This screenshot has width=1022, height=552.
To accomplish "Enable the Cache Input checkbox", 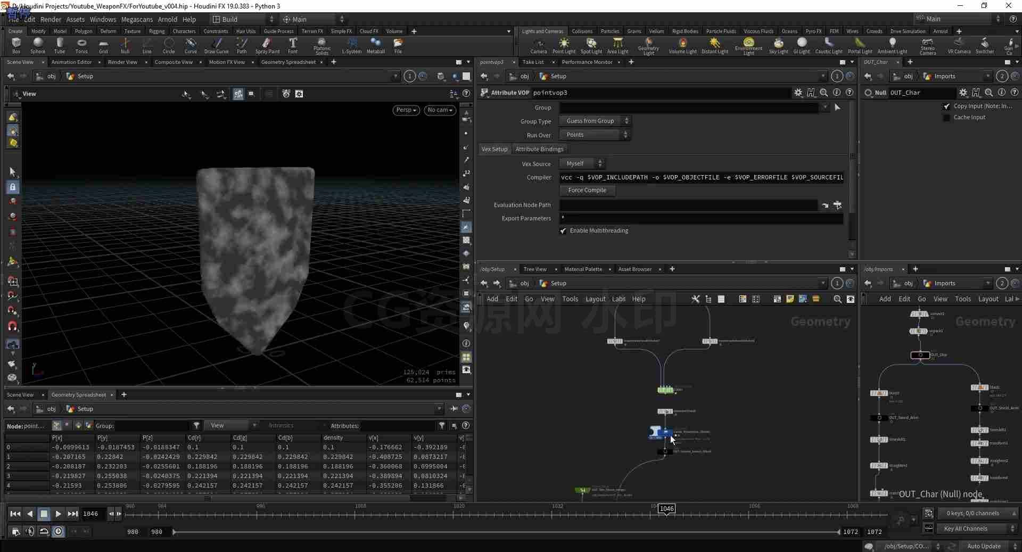I will coord(946,118).
